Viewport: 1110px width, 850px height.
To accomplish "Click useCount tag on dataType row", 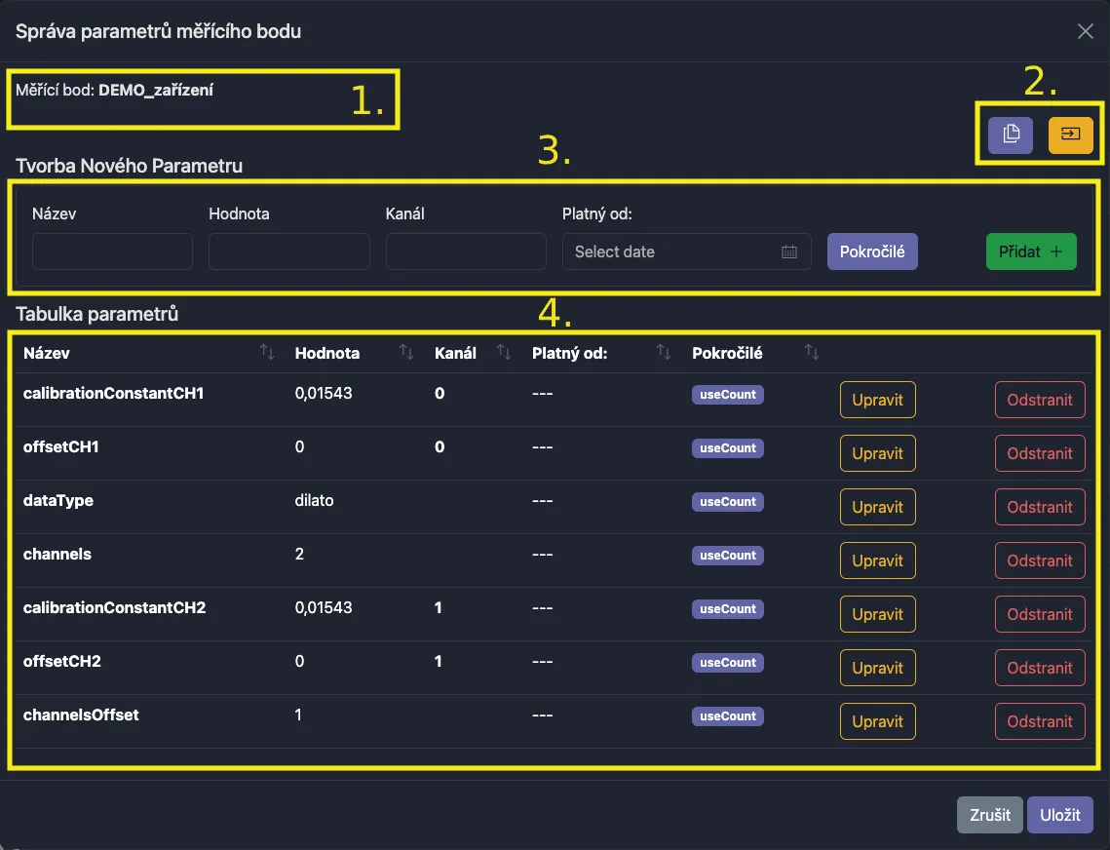I will (727, 502).
